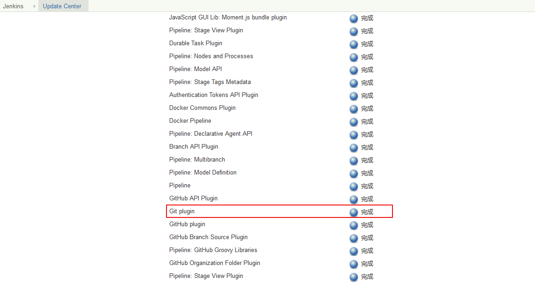Click status ball for Docker Commons Plugin
The height and width of the screenshot is (283, 535).
[x=354, y=109]
